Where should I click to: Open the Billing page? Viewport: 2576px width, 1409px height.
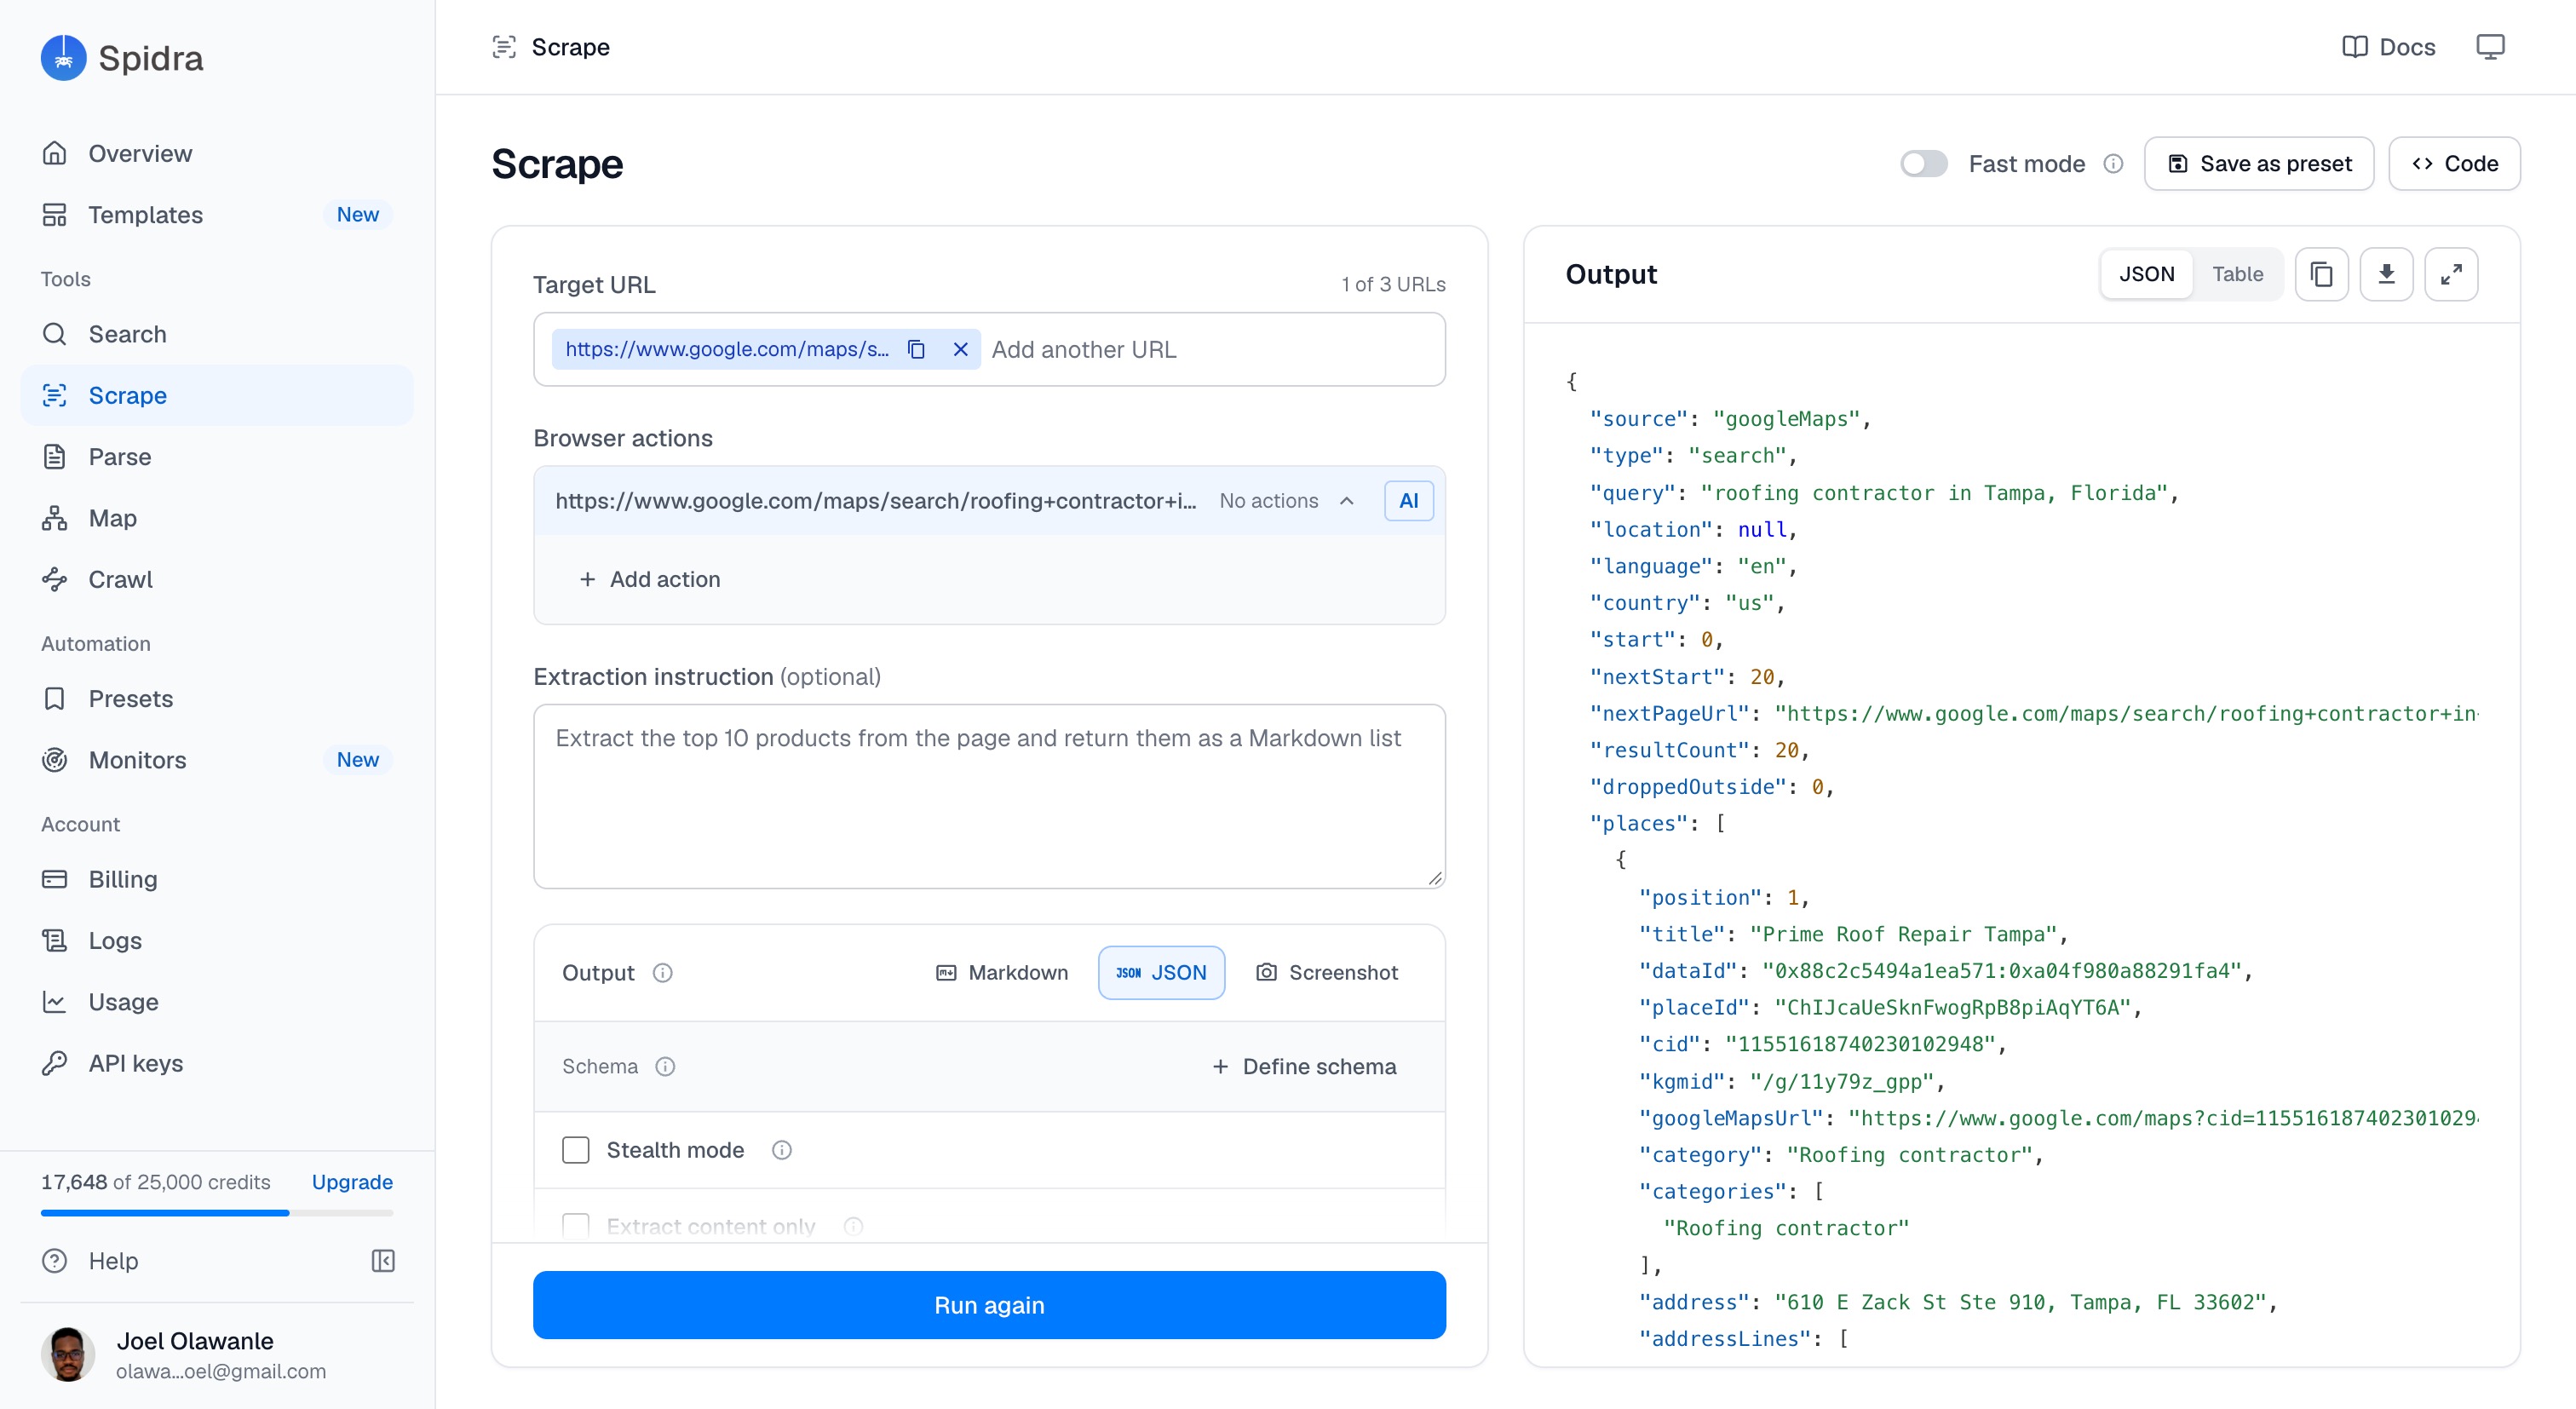(217, 879)
